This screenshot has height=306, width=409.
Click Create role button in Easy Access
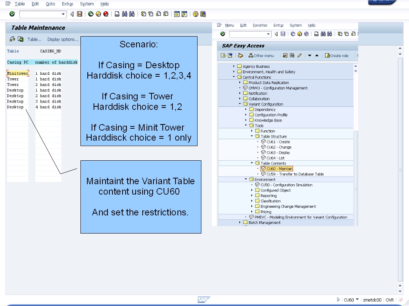pos(336,55)
